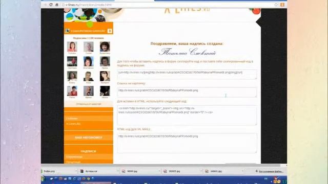Click the generated handwritten signature image

coord(187,52)
